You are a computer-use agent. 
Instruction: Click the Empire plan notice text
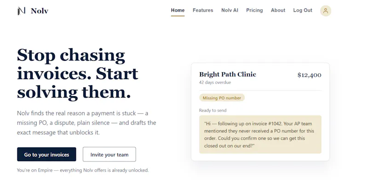[x=83, y=170]
